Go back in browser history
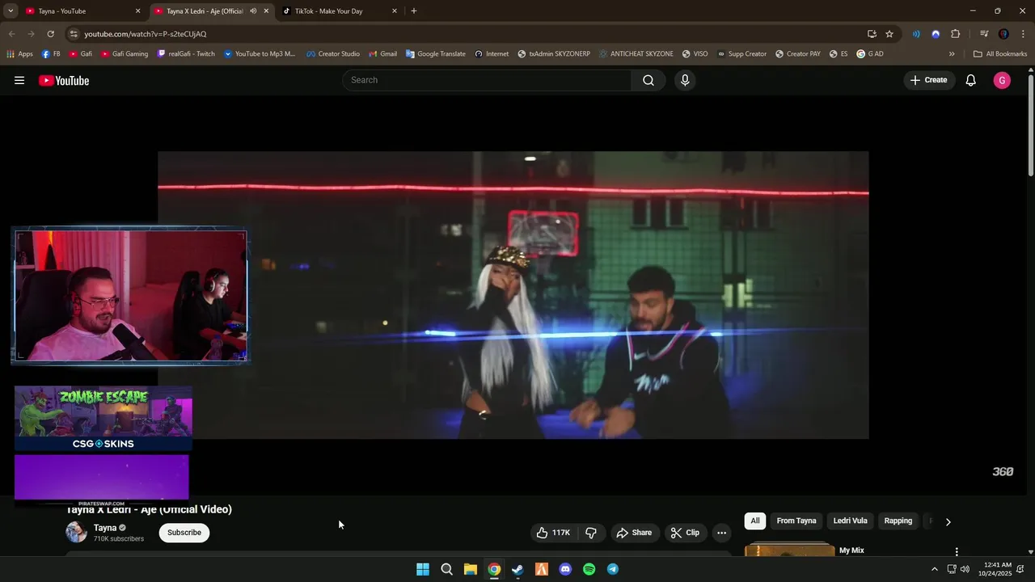 point(11,34)
